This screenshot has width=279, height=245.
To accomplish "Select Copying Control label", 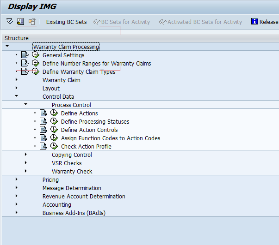I will pos(72,155).
